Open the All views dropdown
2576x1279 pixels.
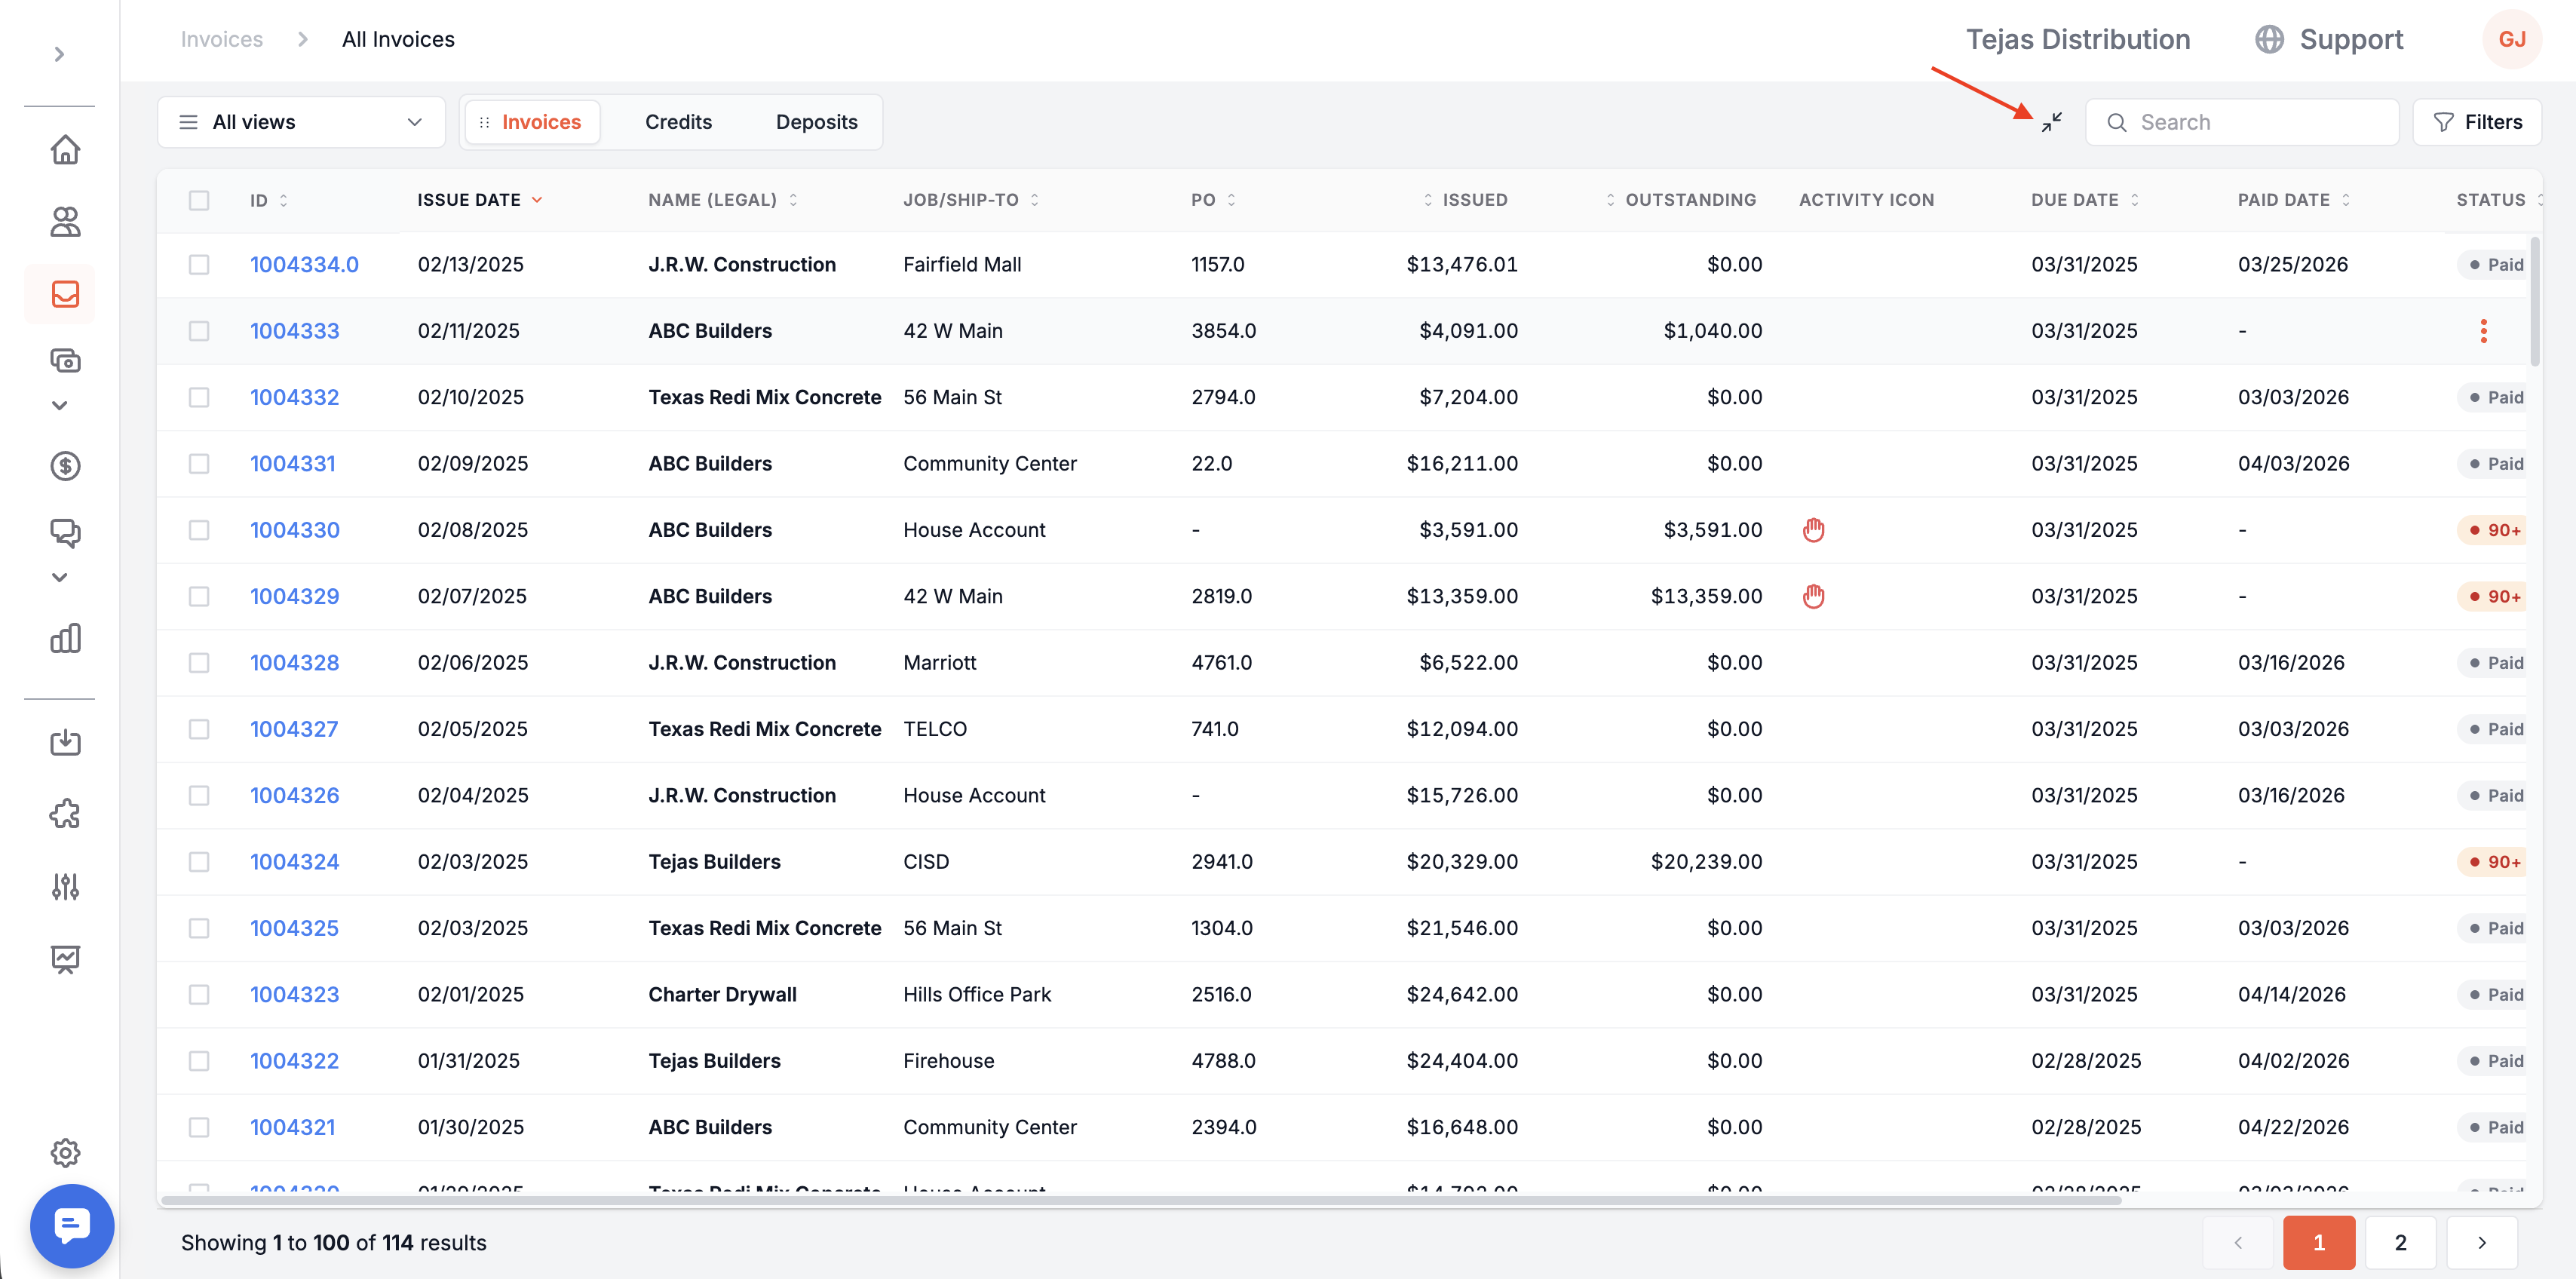pos(301,122)
